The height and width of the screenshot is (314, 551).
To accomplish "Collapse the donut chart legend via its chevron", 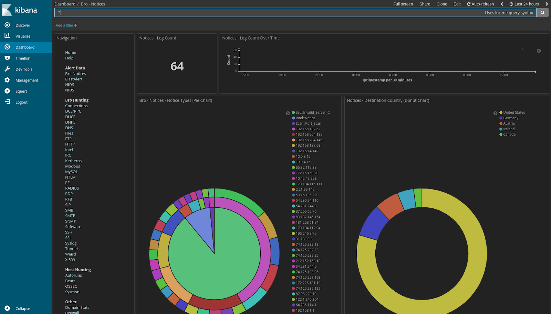I will 496,113.
